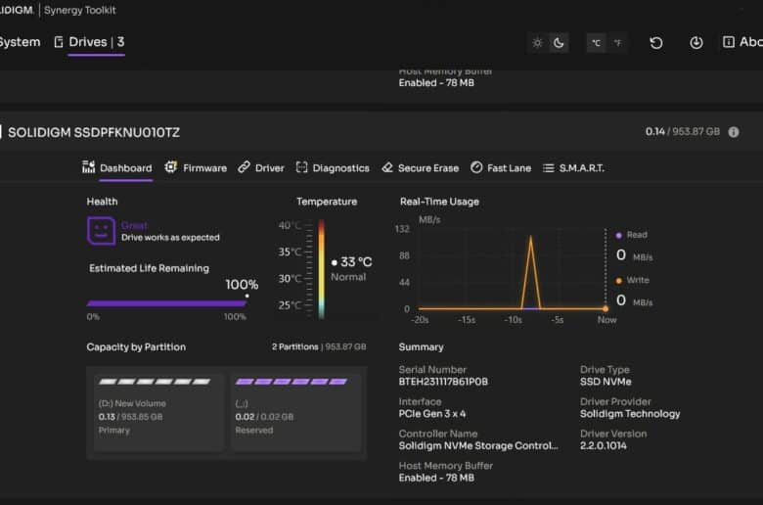Open the Drives | 3 tab

[x=89, y=42]
